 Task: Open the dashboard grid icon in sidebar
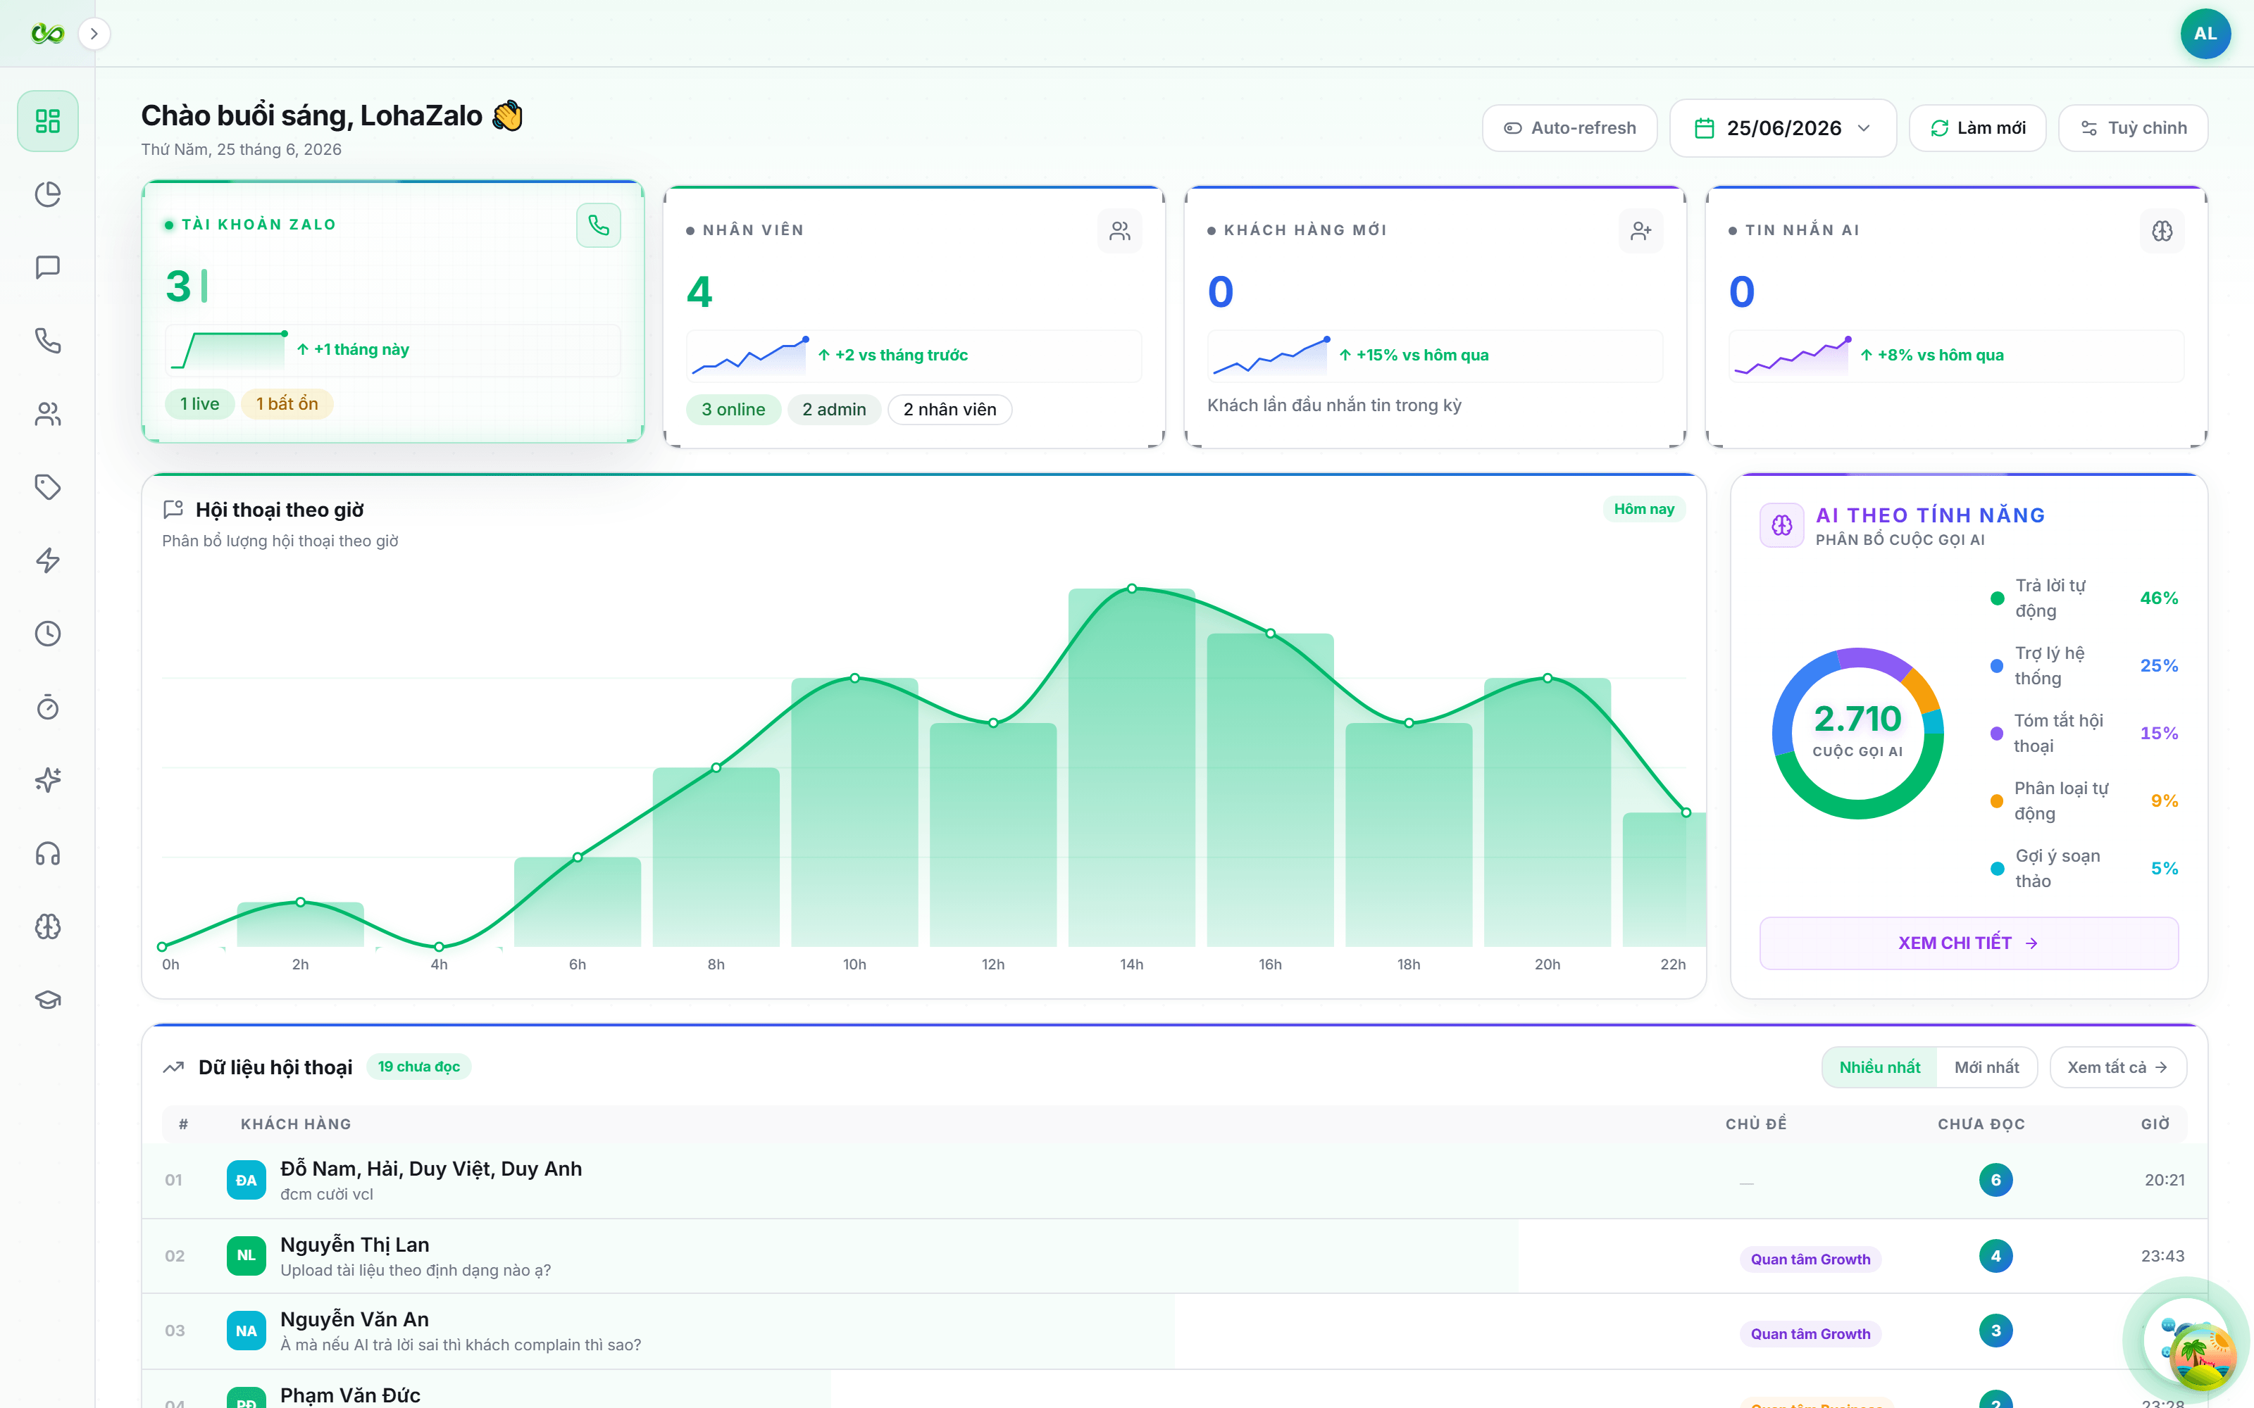(47, 121)
